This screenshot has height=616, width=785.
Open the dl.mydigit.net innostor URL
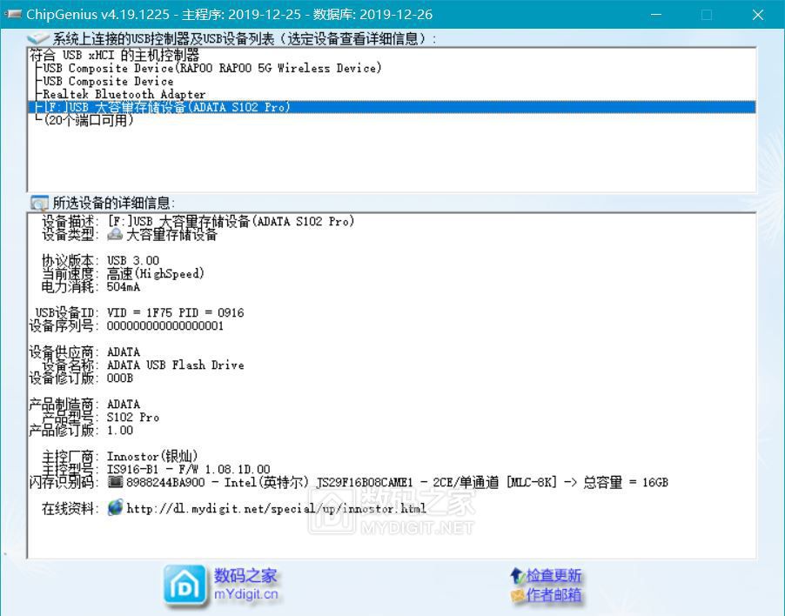[x=276, y=509]
